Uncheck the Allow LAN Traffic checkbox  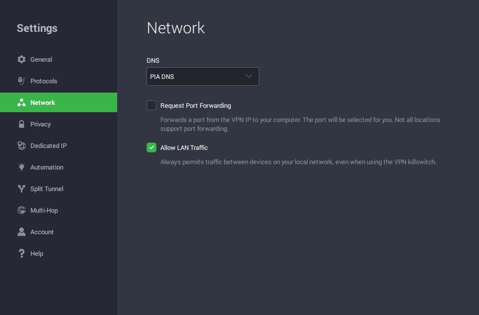[151, 147]
